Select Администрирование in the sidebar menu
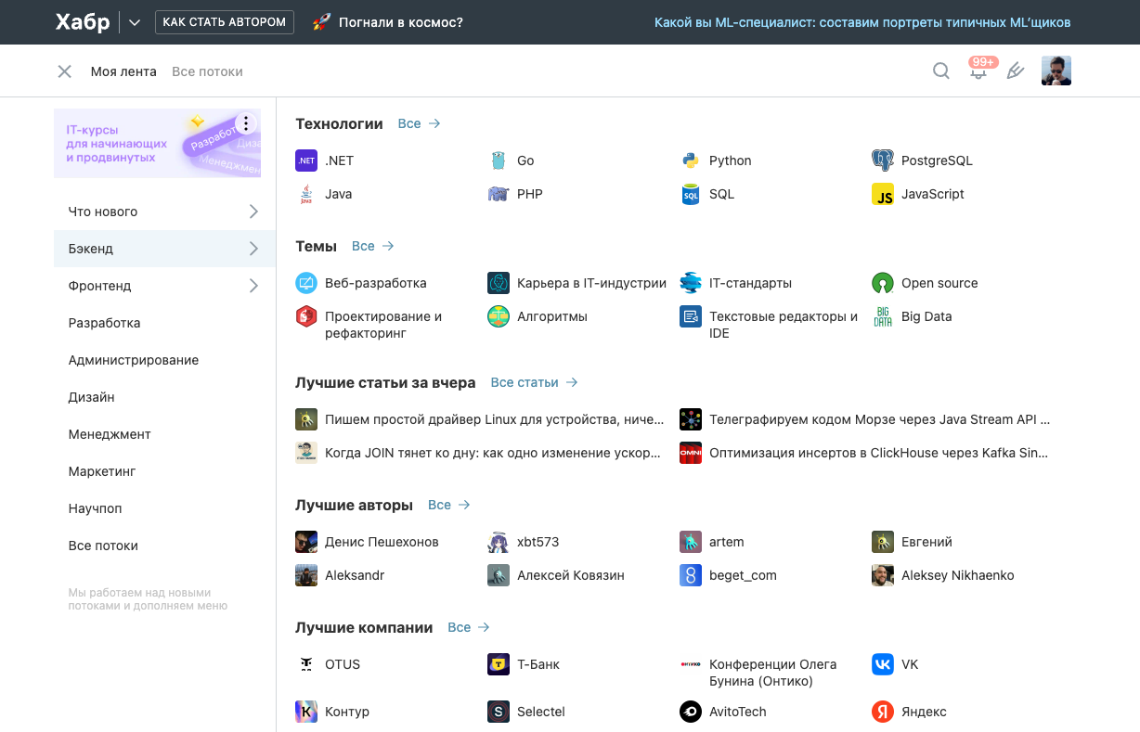1140x732 pixels. (134, 360)
